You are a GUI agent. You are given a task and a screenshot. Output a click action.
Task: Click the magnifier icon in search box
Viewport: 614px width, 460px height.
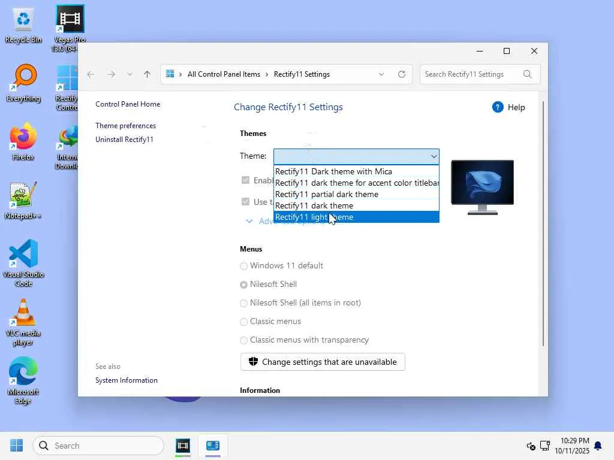(x=528, y=74)
